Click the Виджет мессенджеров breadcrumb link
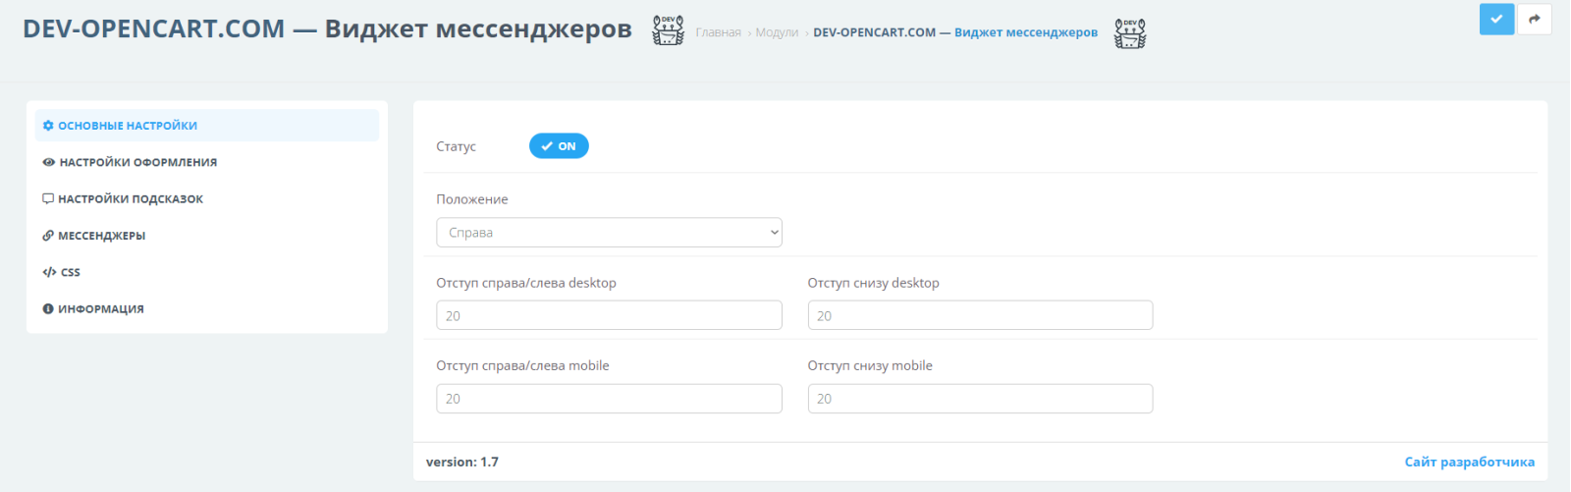Viewport: 1571px width, 492px height. (x=955, y=32)
